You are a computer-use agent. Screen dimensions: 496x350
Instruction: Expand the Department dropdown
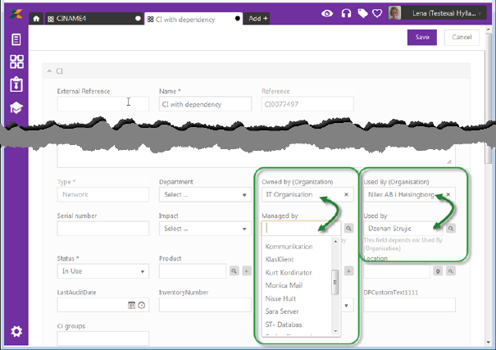coord(204,194)
